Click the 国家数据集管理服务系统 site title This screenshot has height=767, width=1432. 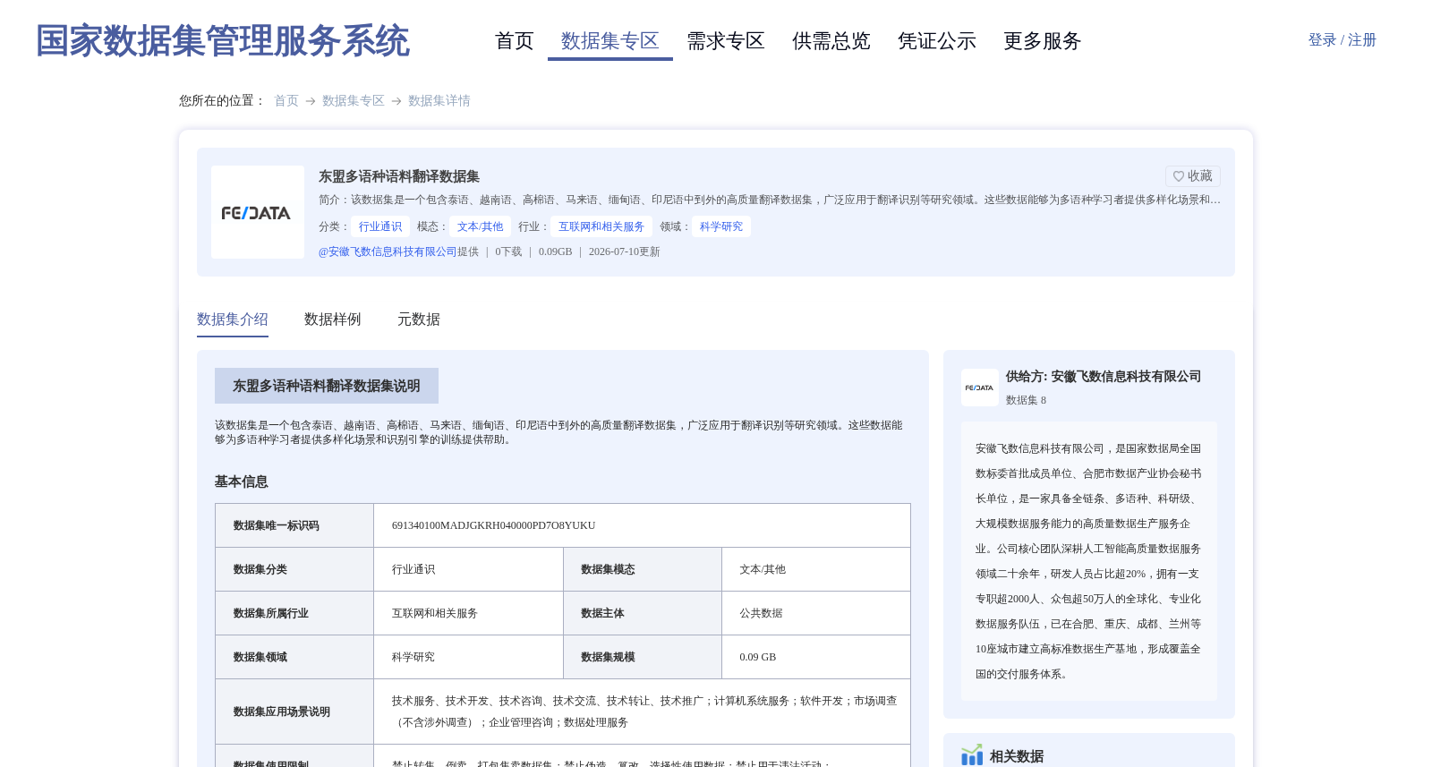point(223,41)
